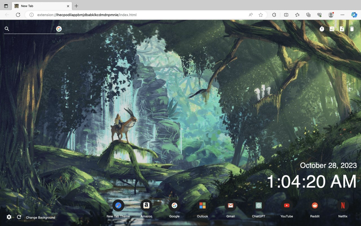Open the Extensions puzzle icon
This screenshot has width=361, height=226.
[x=274, y=15]
